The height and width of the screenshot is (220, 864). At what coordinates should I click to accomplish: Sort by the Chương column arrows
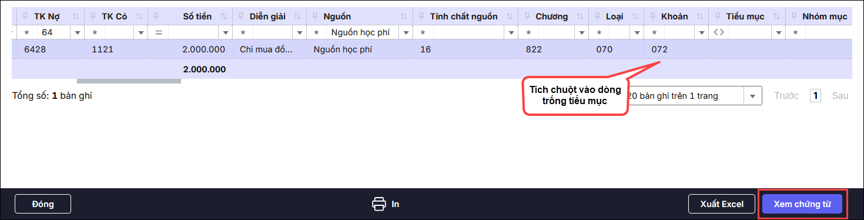pyautogui.click(x=580, y=16)
